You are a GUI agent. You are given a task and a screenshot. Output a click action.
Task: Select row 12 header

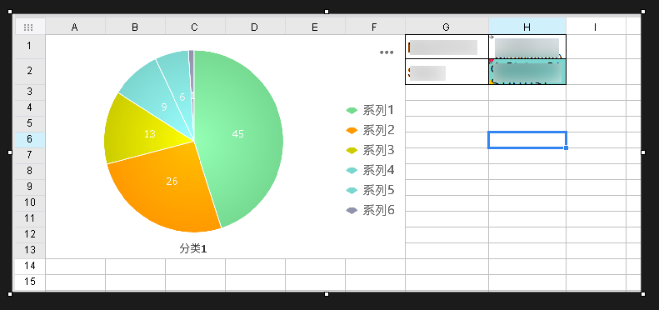(29, 235)
